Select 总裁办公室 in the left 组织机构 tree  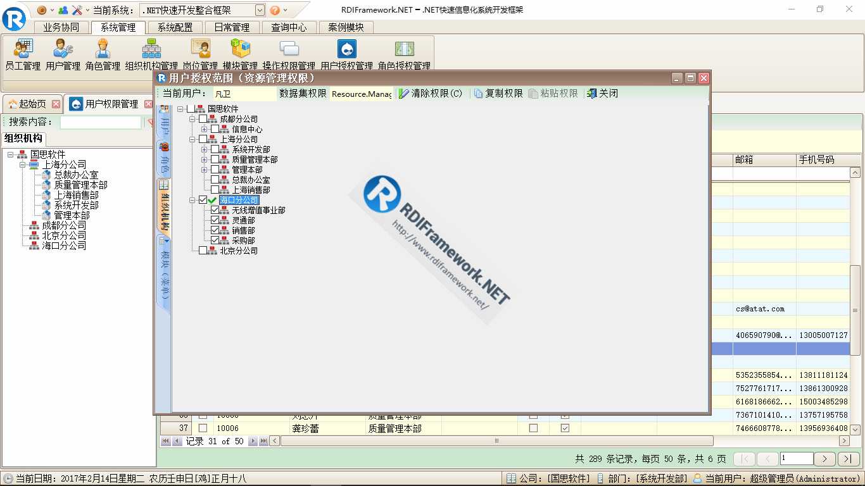(x=75, y=175)
